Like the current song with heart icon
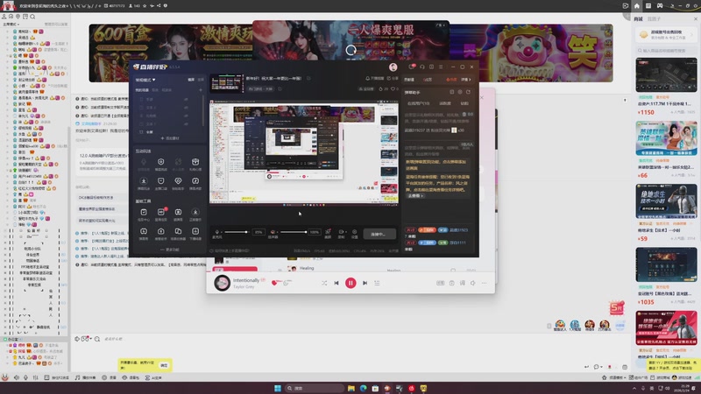This screenshot has height=394, width=701. (274, 283)
